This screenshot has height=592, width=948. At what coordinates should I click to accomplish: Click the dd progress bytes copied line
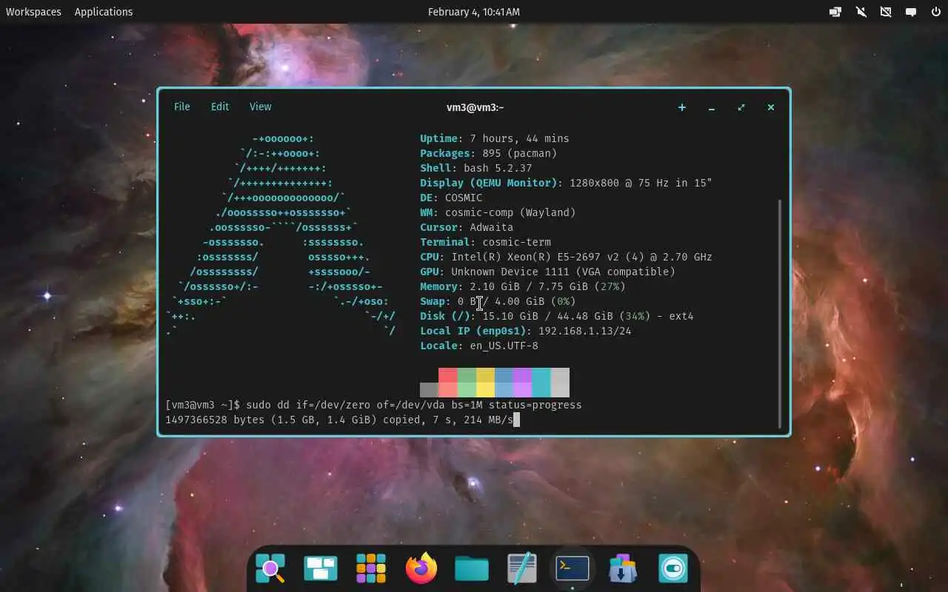pyautogui.click(x=339, y=420)
